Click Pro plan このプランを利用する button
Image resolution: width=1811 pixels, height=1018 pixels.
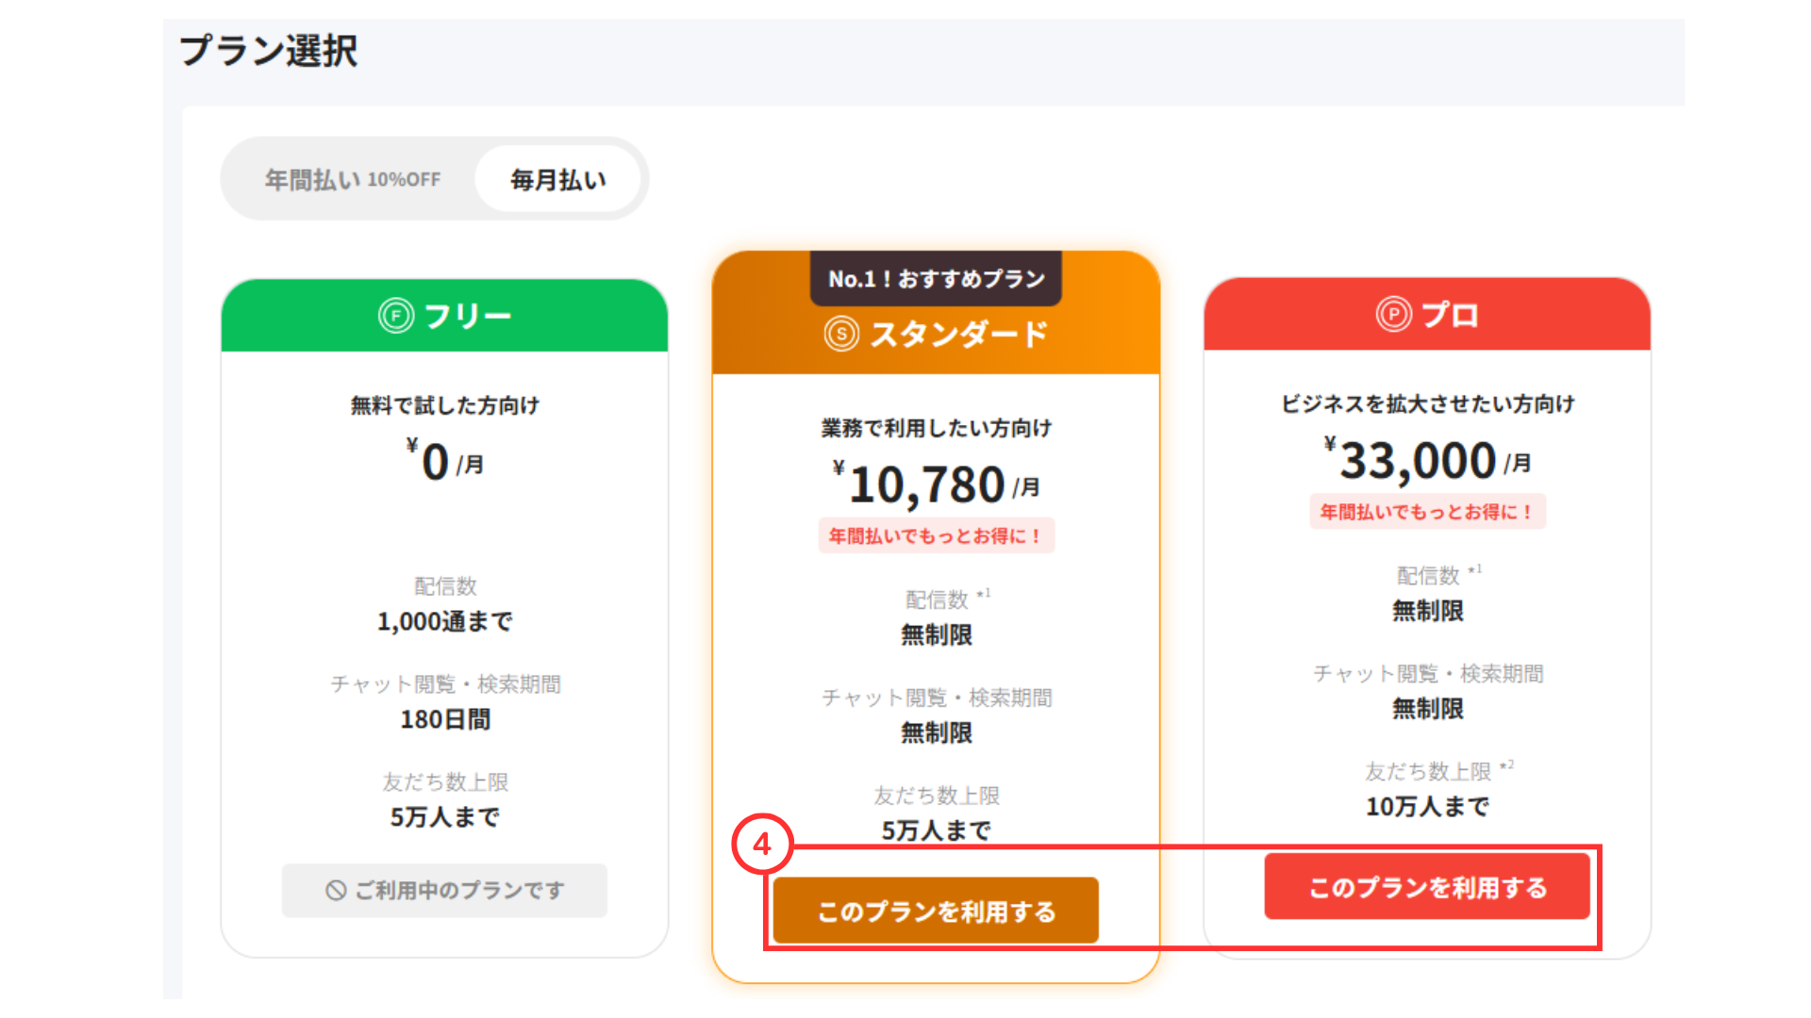(1426, 887)
